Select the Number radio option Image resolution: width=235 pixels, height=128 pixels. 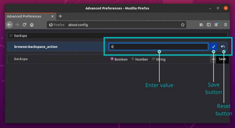(133, 59)
